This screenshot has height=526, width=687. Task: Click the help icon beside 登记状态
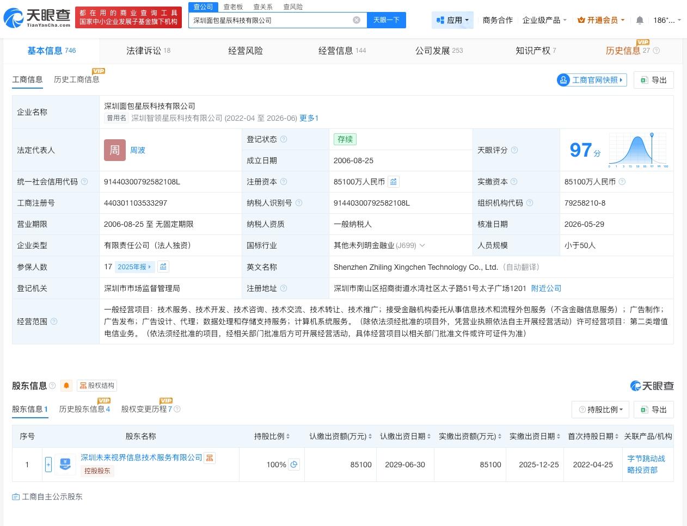284,139
